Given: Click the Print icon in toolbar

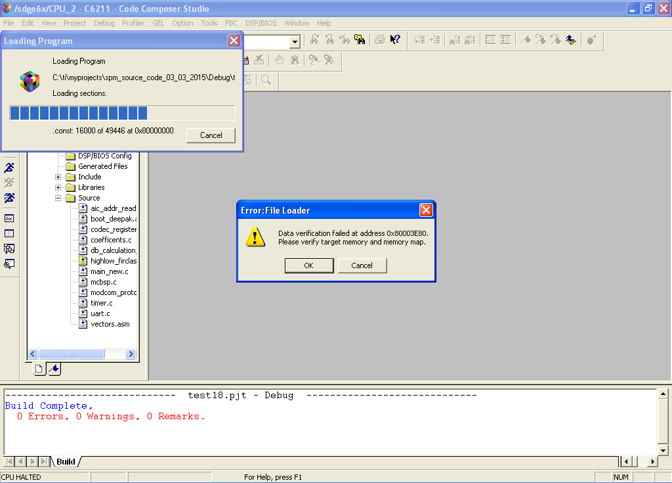Looking at the screenshot, I should point(380,40).
